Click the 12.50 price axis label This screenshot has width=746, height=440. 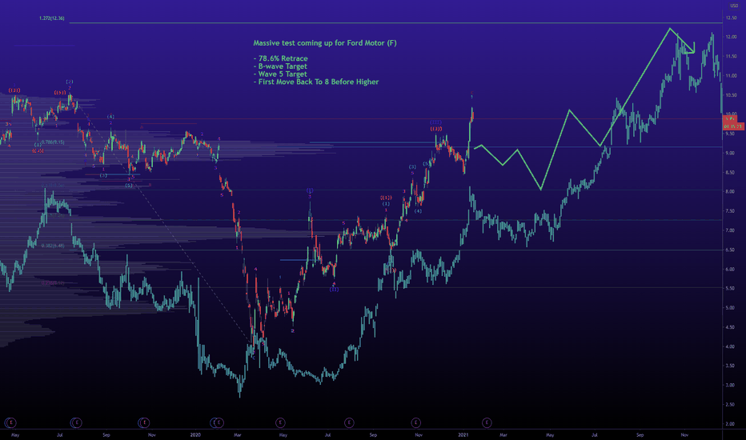coord(731,18)
